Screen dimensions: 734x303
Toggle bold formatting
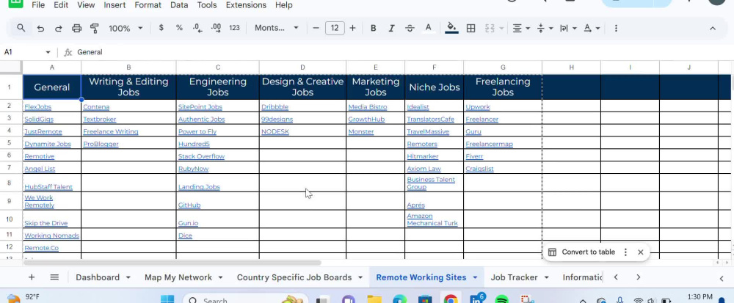[x=373, y=28]
